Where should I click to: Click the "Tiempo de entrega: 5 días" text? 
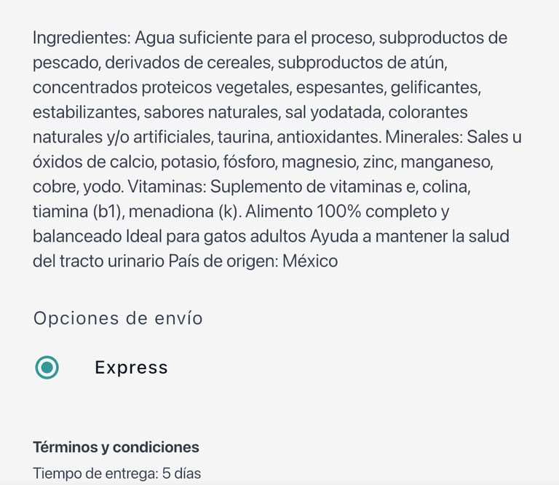tap(116, 473)
